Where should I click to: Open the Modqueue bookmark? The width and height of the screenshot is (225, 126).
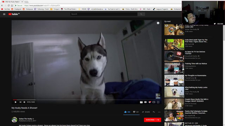[28, 9]
